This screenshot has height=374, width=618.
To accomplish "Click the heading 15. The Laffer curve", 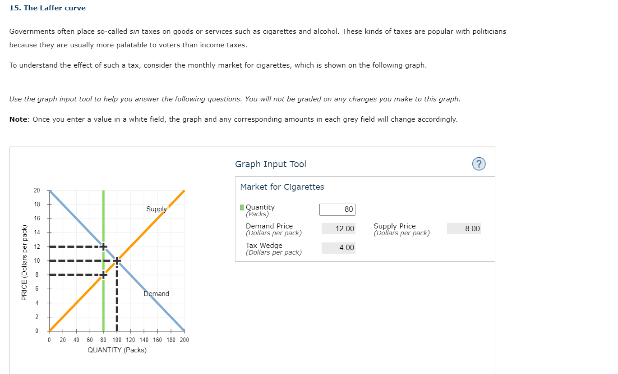I will pyautogui.click(x=47, y=8).
